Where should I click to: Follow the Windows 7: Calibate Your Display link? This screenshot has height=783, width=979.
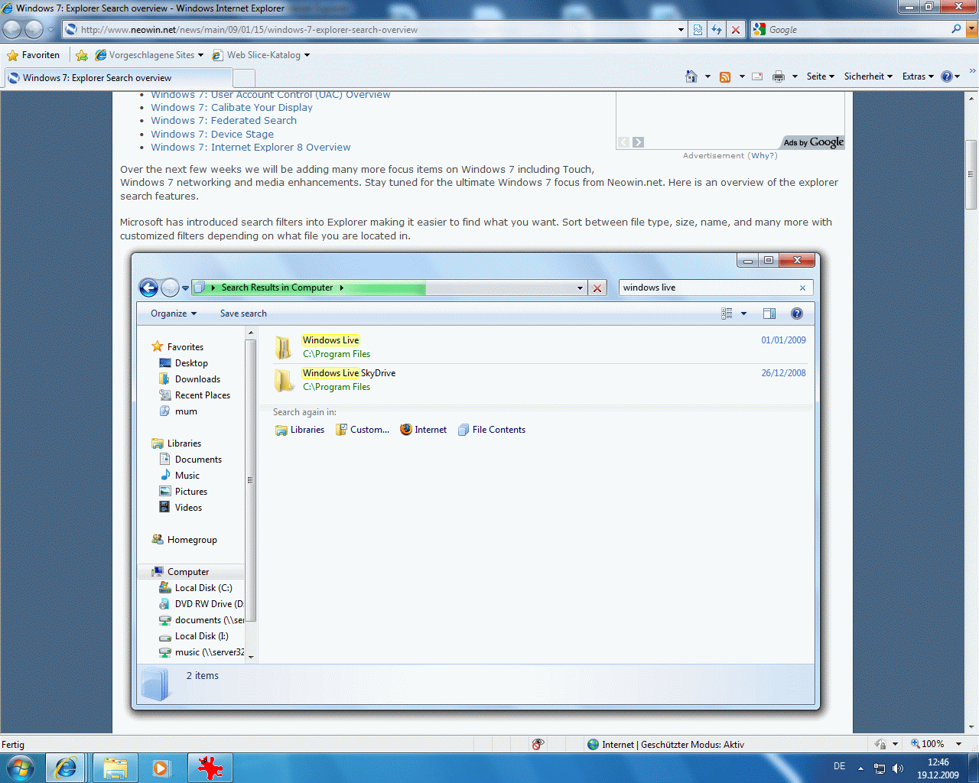point(232,108)
